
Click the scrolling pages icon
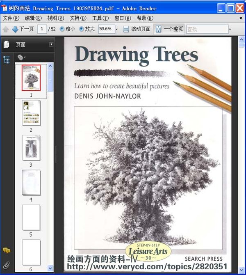(126, 29)
